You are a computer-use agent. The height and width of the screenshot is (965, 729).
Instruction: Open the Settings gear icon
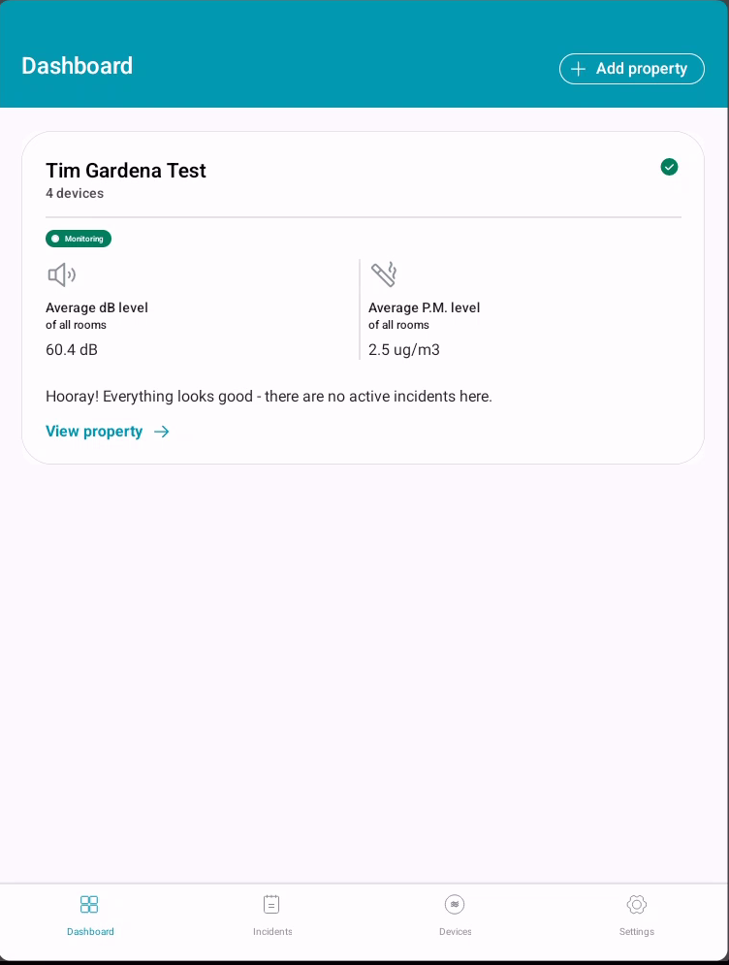click(x=637, y=904)
